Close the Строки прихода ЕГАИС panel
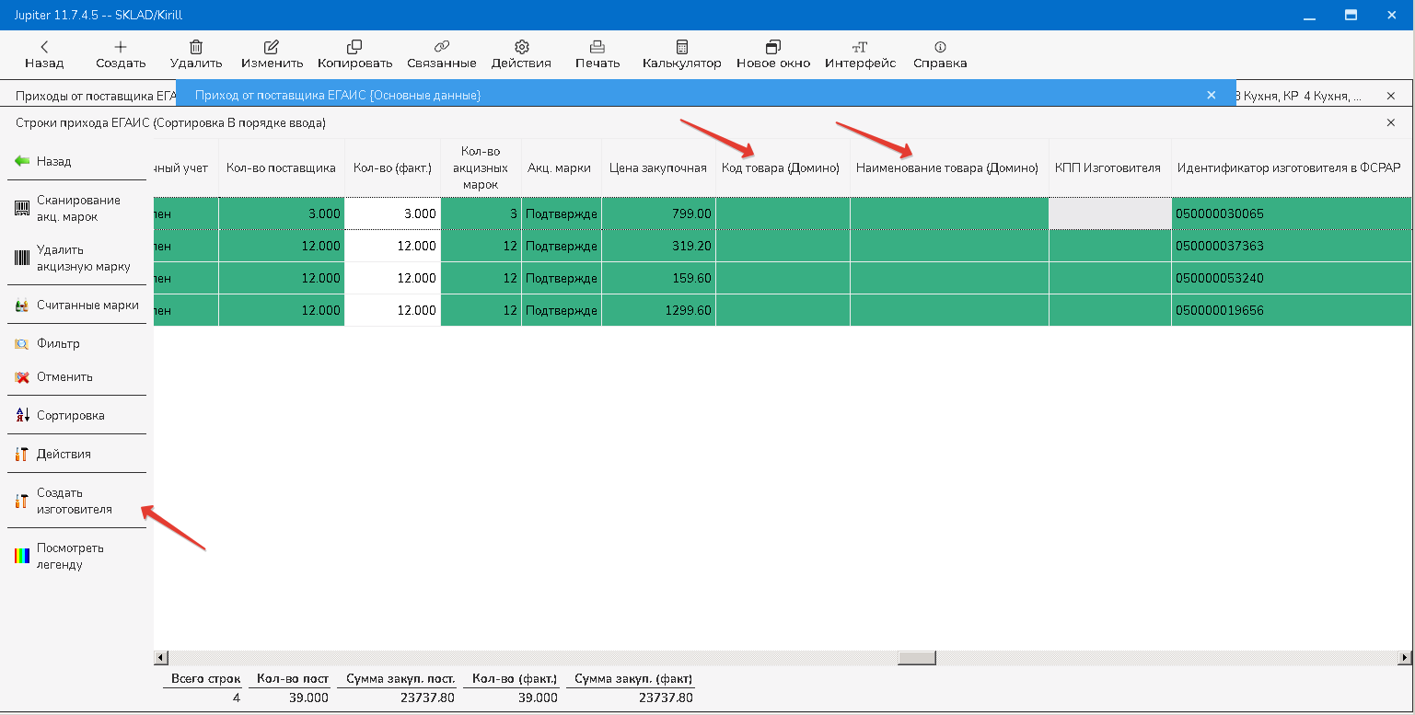Screen dimensions: 1415x715 [x=1390, y=122]
